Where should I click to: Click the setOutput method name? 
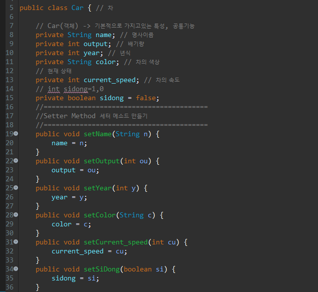coord(102,161)
